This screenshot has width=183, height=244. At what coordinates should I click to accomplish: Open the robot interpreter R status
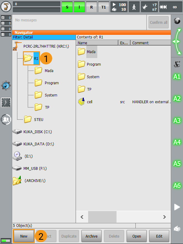point(91,7)
